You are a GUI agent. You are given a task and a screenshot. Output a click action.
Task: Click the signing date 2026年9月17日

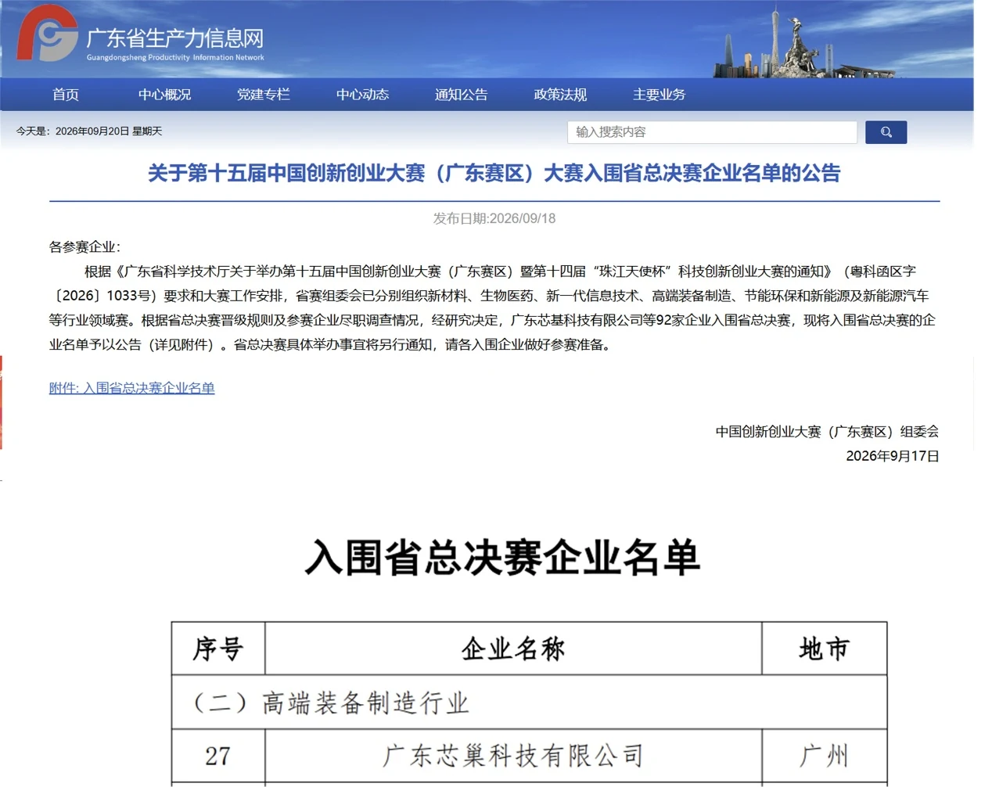893,456
